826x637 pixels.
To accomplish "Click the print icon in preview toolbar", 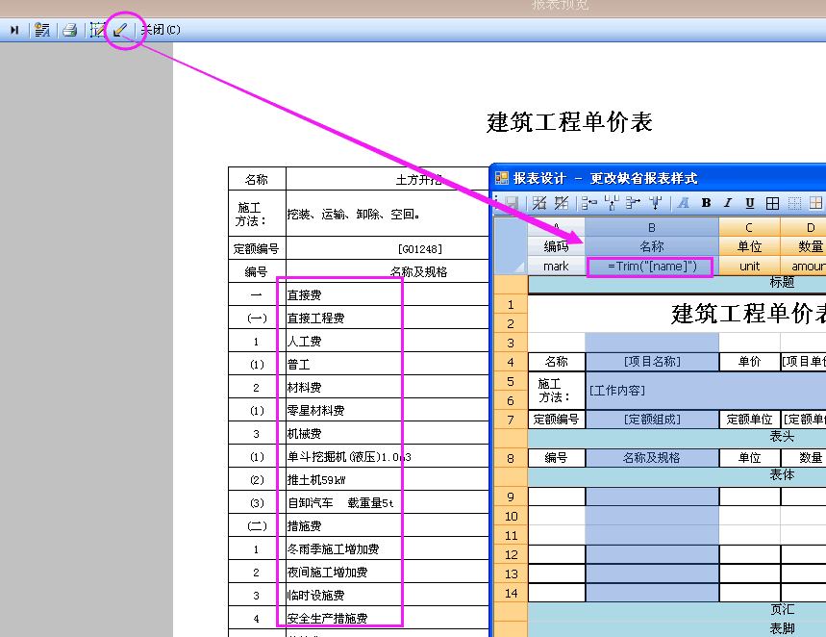I will [69, 30].
